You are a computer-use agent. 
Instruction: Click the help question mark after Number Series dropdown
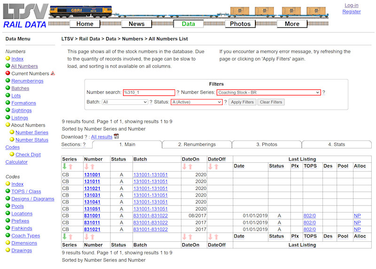click(x=323, y=93)
